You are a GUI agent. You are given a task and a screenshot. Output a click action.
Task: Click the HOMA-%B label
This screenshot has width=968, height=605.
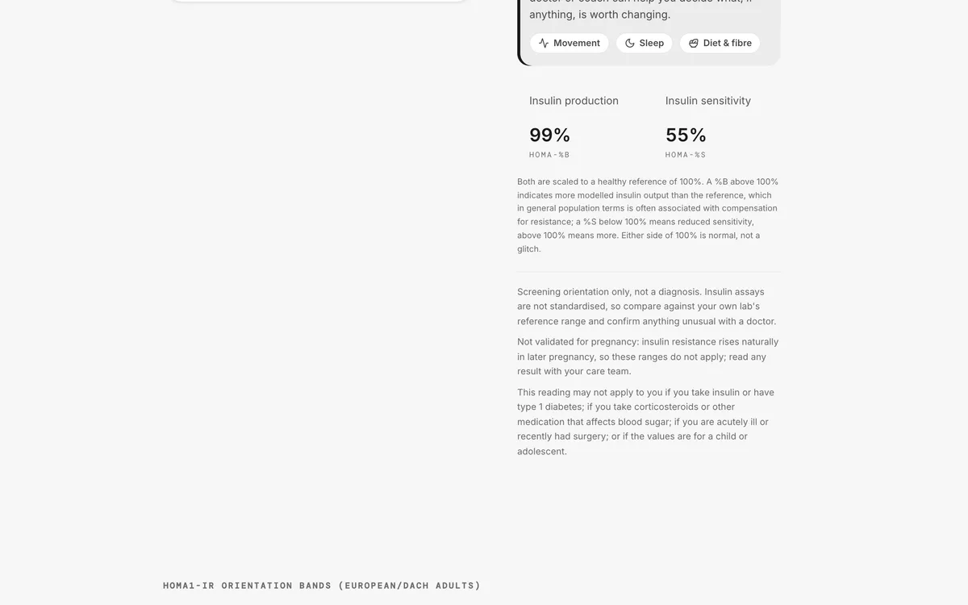[549, 155]
